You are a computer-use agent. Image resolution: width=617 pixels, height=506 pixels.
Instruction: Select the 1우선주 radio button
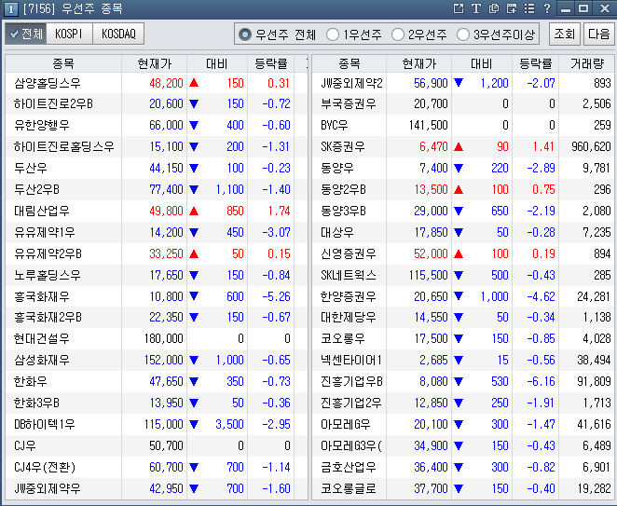pos(333,34)
